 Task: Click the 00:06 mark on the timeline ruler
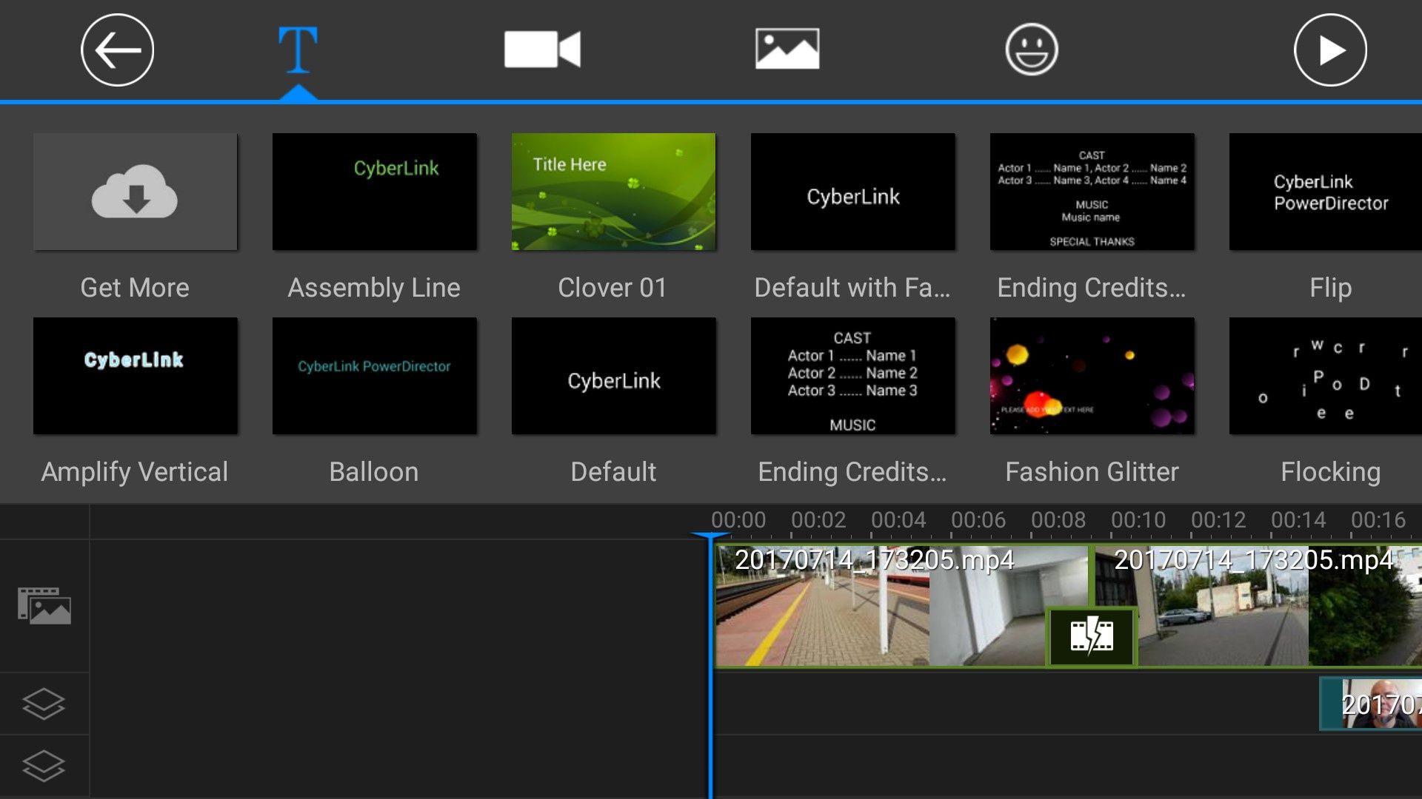[978, 520]
